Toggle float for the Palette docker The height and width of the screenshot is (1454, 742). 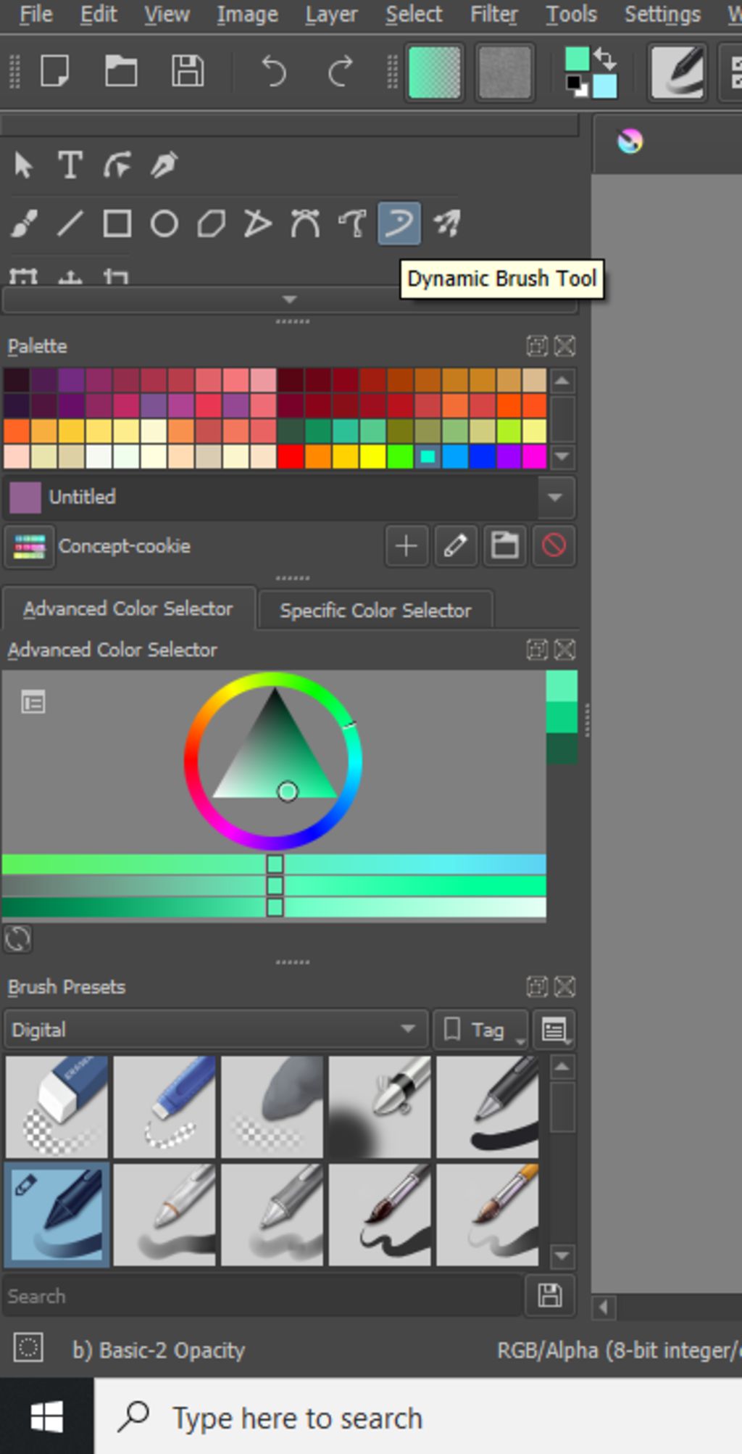point(537,346)
